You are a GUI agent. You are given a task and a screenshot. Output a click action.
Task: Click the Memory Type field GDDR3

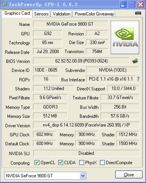click(x=50, y=107)
